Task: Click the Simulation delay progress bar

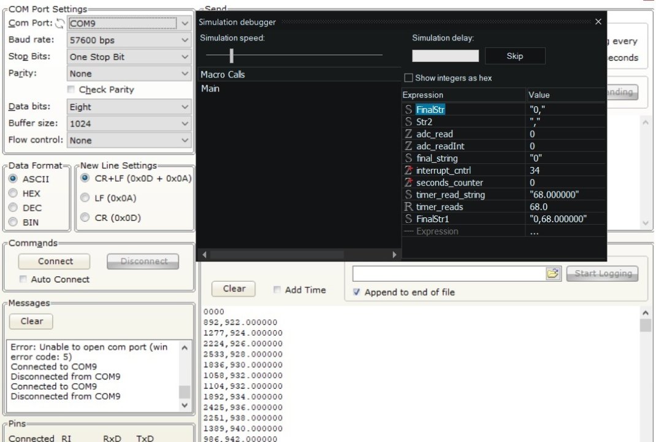Action: [x=446, y=56]
